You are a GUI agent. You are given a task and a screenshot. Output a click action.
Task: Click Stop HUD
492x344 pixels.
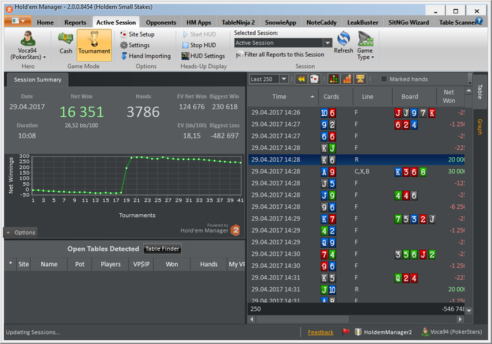(x=199, y=45)
